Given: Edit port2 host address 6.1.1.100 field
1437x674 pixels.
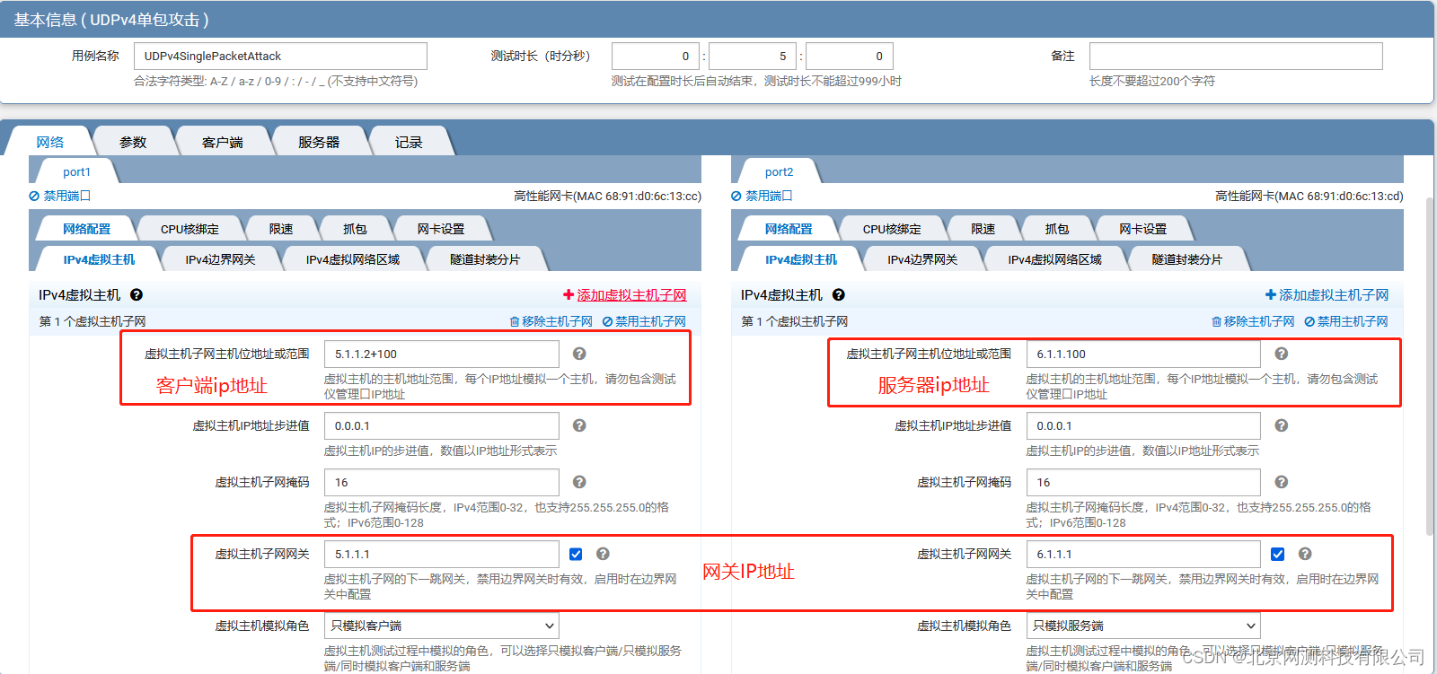Looking at the screenshot, I should pos(1143,354).
